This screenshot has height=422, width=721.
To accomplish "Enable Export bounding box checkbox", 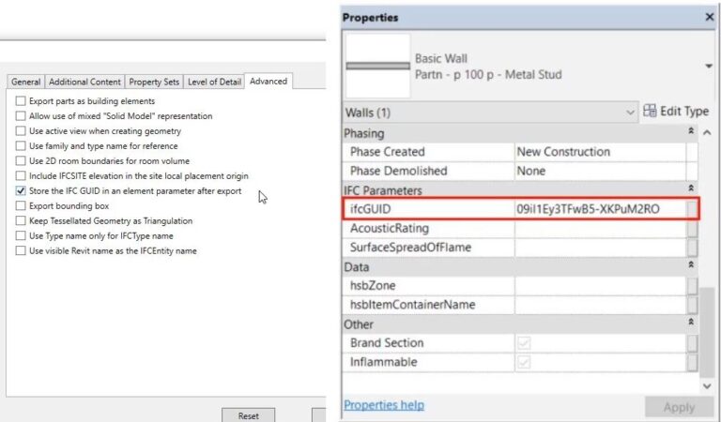I will tap(21, 205).
